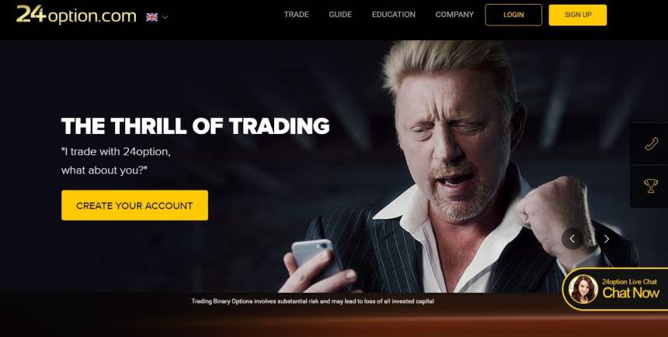Click Chat Now in live chat widget
This screenshot has height=337, width=668.
(x=631, y=292)
